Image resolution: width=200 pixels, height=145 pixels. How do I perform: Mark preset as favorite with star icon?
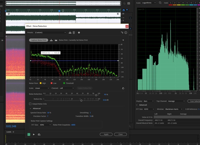coord(79,32)
